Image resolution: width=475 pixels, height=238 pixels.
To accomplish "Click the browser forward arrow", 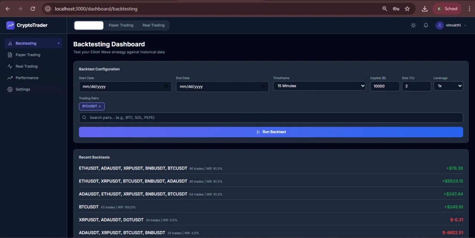I will click(20, 9).
